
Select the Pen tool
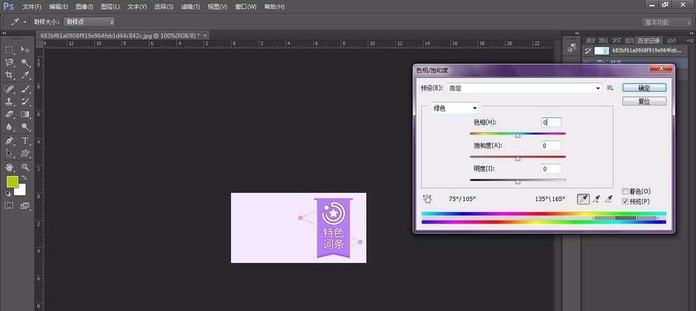click(10, 141)
